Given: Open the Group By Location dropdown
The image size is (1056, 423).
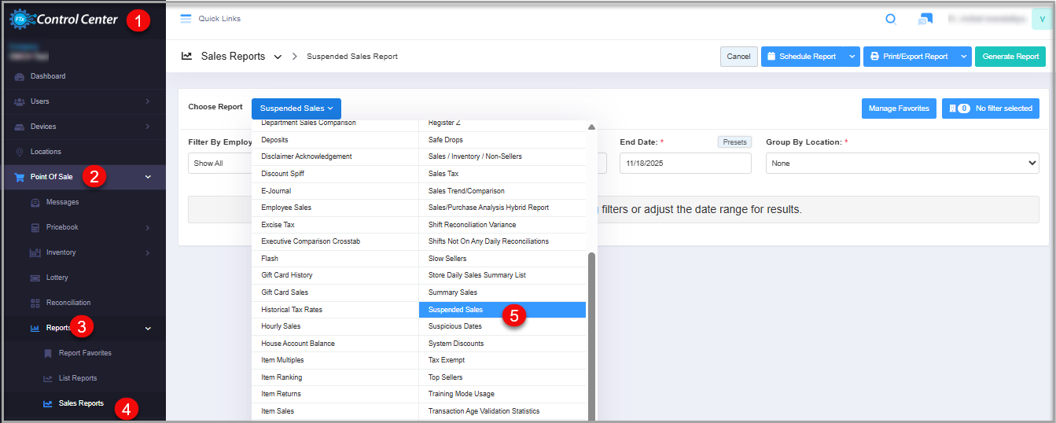Looking at the screenshot, I should (x=902, y=164).
